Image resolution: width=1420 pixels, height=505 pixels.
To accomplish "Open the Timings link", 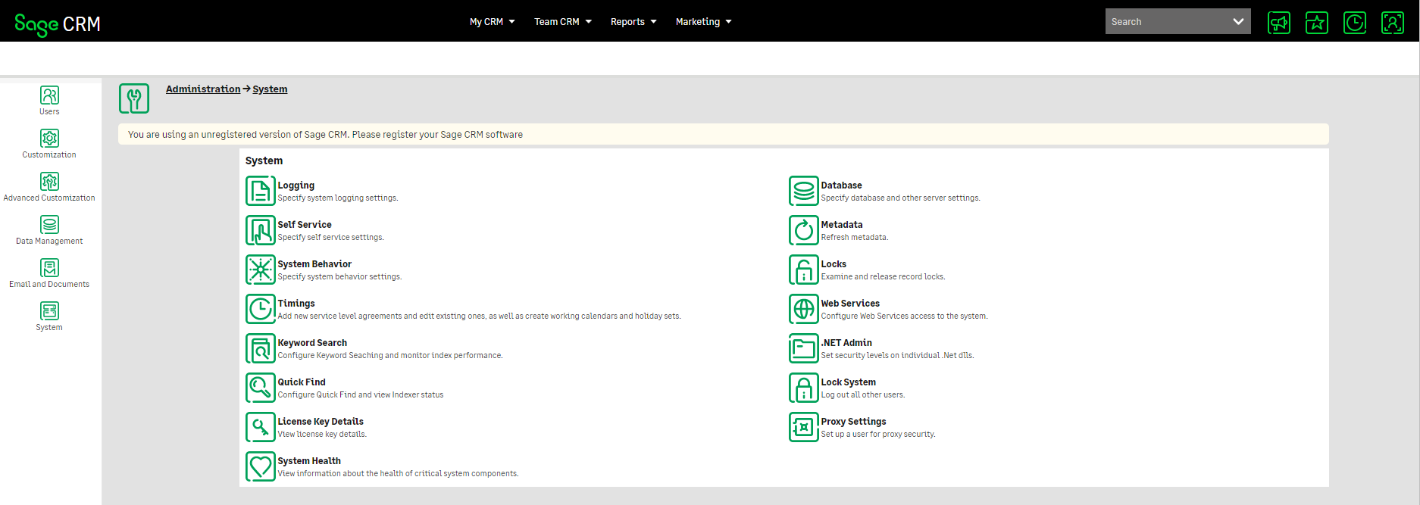I will point(296,304).
